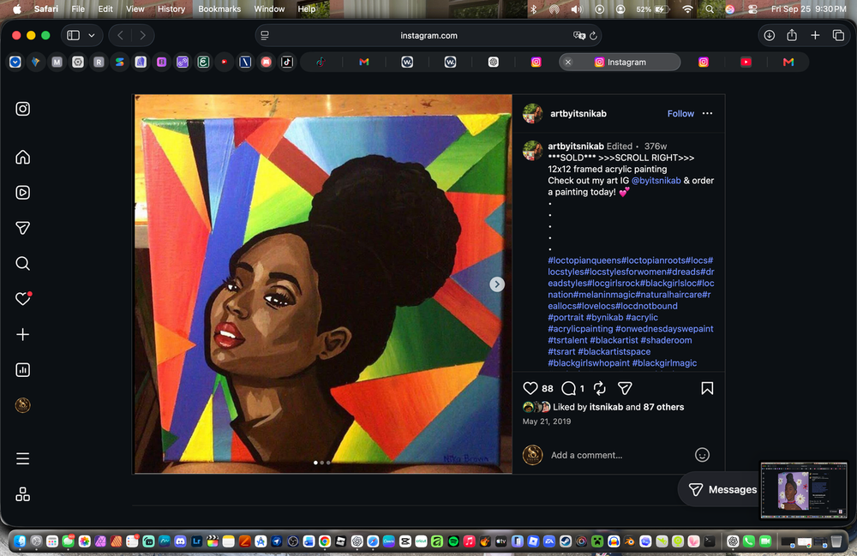Open Search from the sidebar
The image size is (857, 556).
pyautogui.click(x=22, y=263)
